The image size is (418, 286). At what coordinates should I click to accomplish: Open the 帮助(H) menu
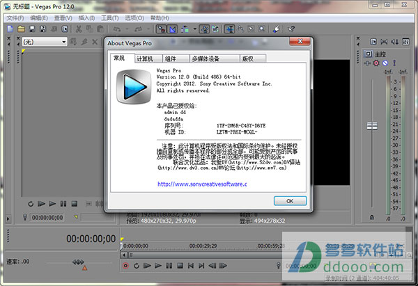(160, 18)
